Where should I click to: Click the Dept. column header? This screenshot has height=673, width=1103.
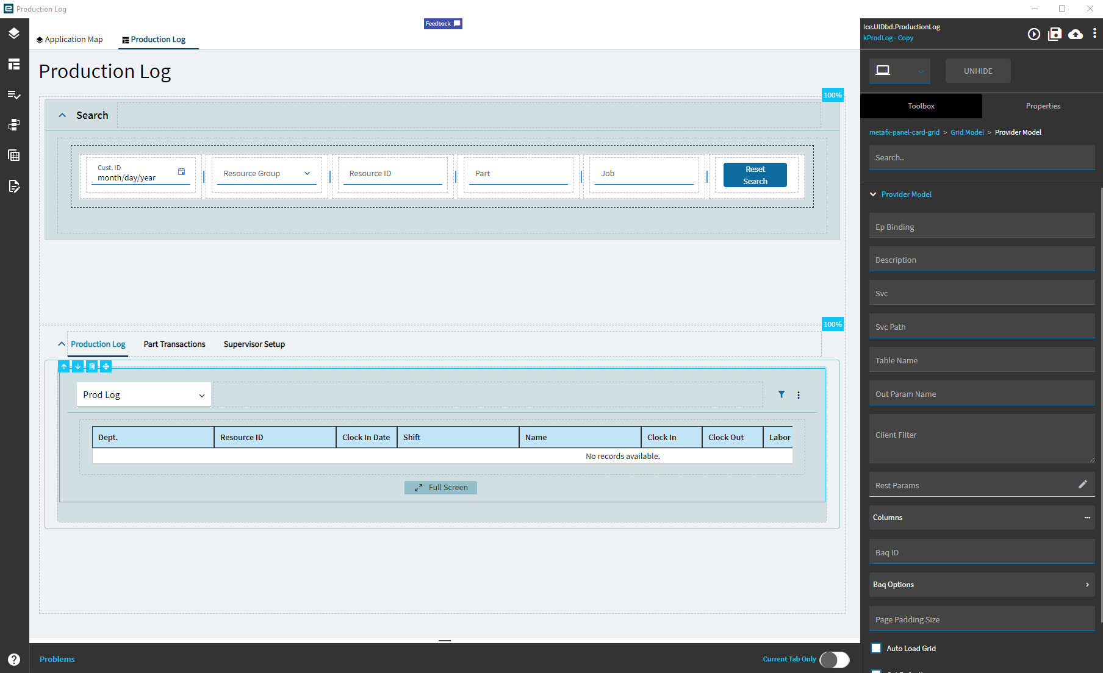[153, 437]
